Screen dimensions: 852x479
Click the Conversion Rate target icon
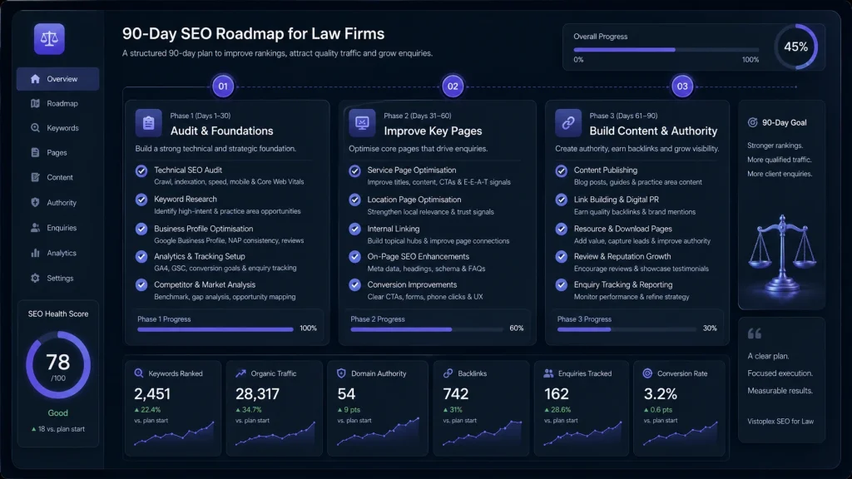pyautogui.click(x=647, y=373)
